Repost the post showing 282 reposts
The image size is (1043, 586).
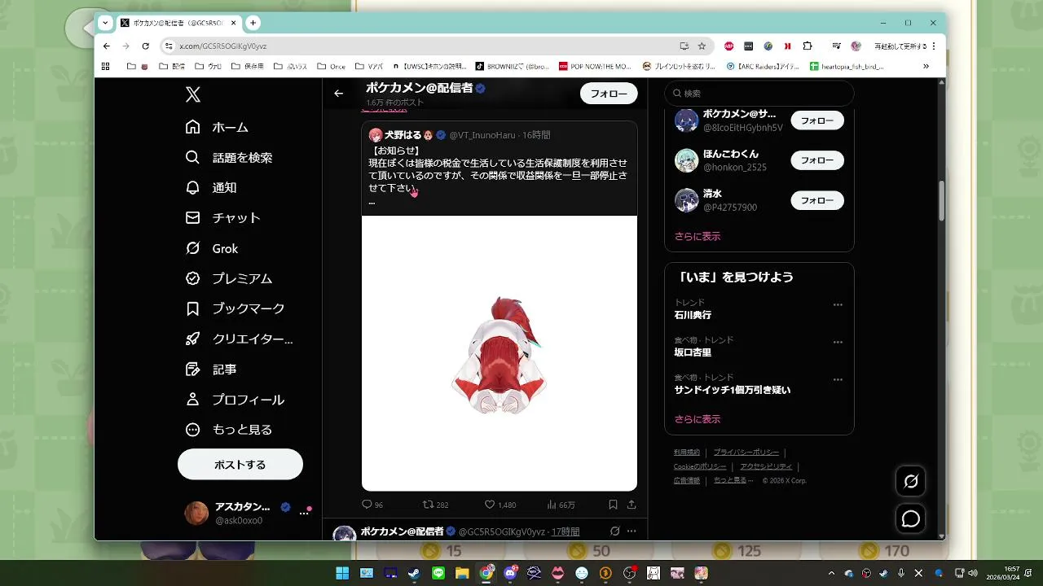pyautogui.click(x=436, y=505)
